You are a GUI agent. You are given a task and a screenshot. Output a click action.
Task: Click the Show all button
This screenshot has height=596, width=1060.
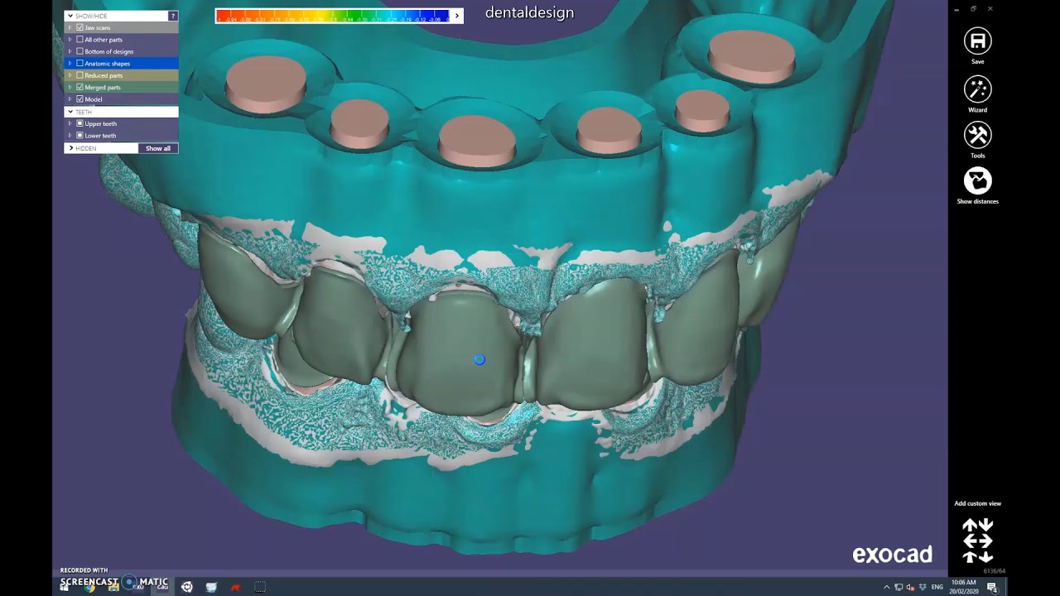coord(158,148)
